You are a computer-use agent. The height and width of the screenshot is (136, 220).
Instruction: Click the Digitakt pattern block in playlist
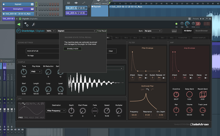tap(99, 11)
